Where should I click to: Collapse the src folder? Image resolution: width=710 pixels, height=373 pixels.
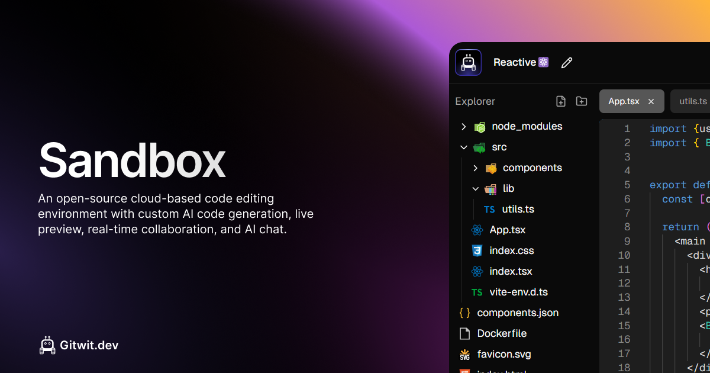click(x=463, y=147)
